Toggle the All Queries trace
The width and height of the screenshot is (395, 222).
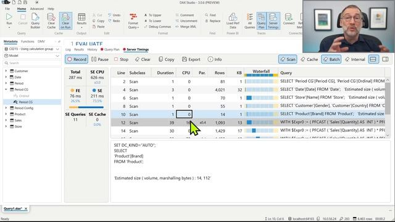(249, 20)
